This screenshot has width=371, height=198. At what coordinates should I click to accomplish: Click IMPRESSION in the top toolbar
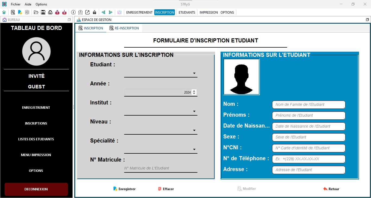[209, 12]
